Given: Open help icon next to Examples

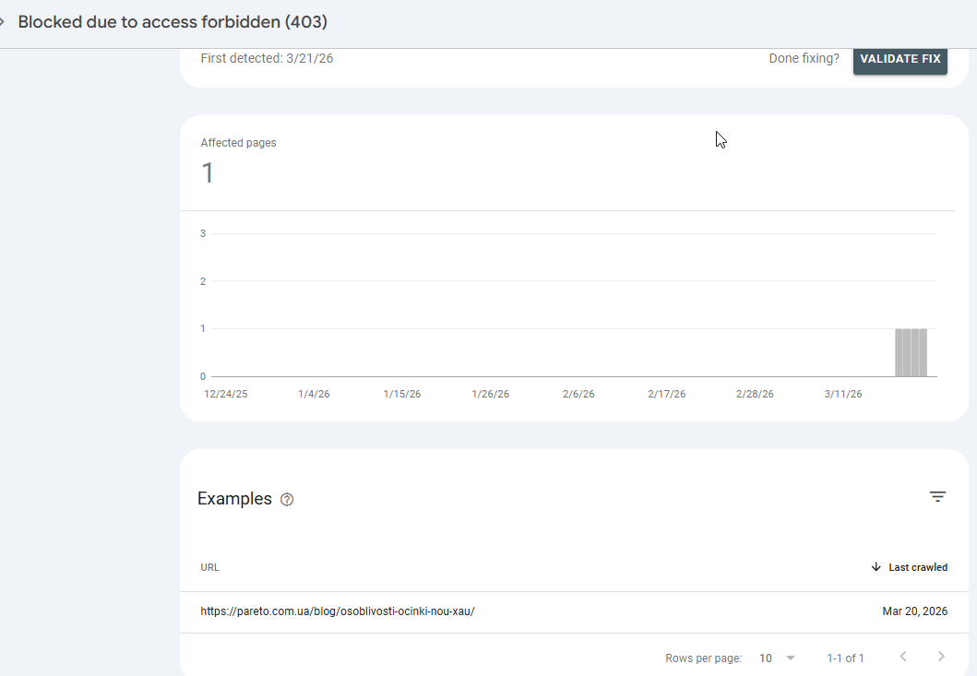Looking at the screenshot, I should click(287, 500).
